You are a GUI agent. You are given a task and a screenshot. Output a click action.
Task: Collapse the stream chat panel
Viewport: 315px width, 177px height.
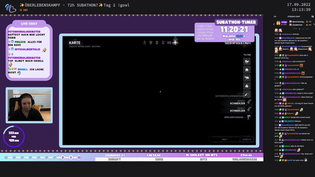tap(275, 16)
